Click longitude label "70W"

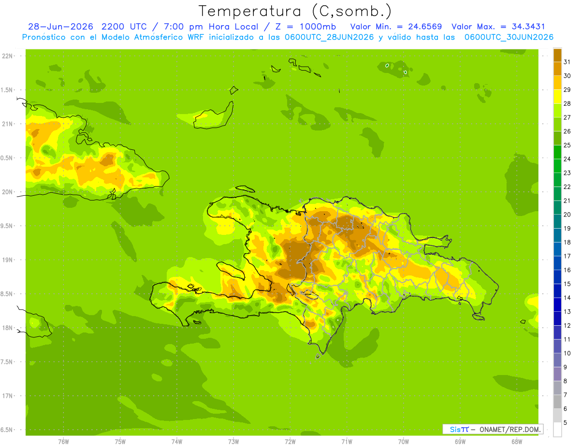pyautogui.click(x=404, y=442)
